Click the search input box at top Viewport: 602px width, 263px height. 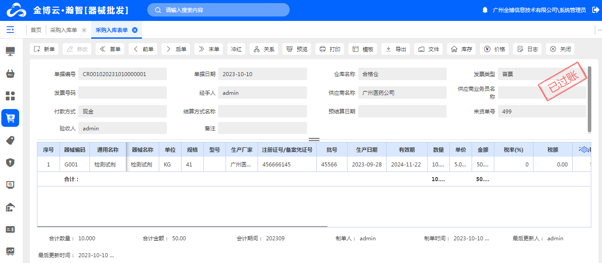point(218,10)
